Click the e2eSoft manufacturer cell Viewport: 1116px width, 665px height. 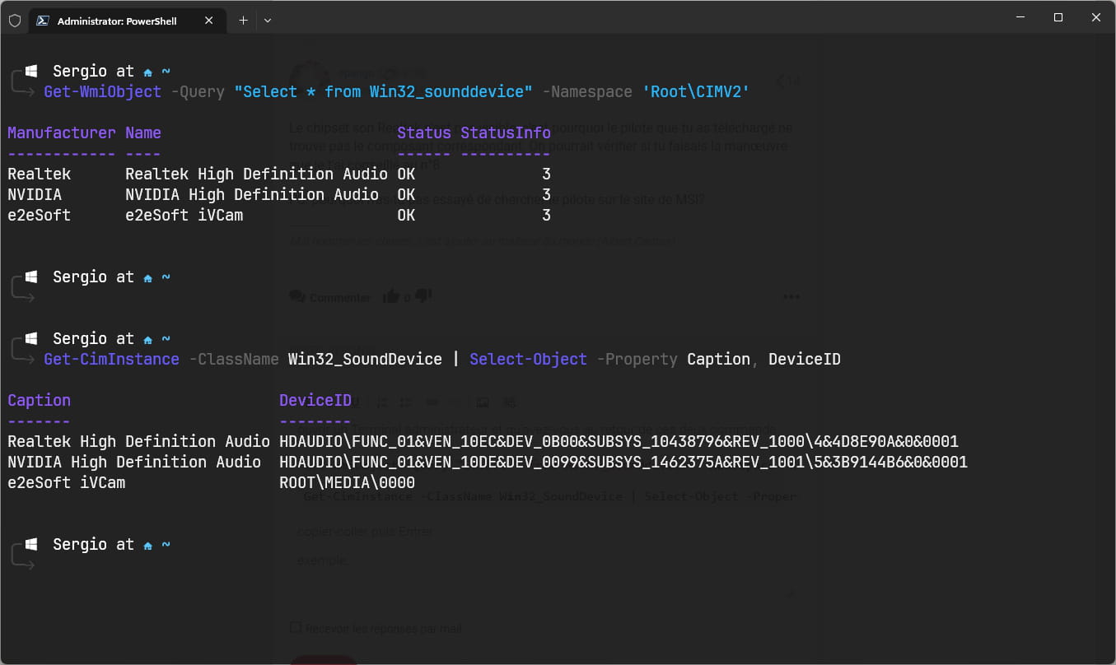(x=40, y=215)
